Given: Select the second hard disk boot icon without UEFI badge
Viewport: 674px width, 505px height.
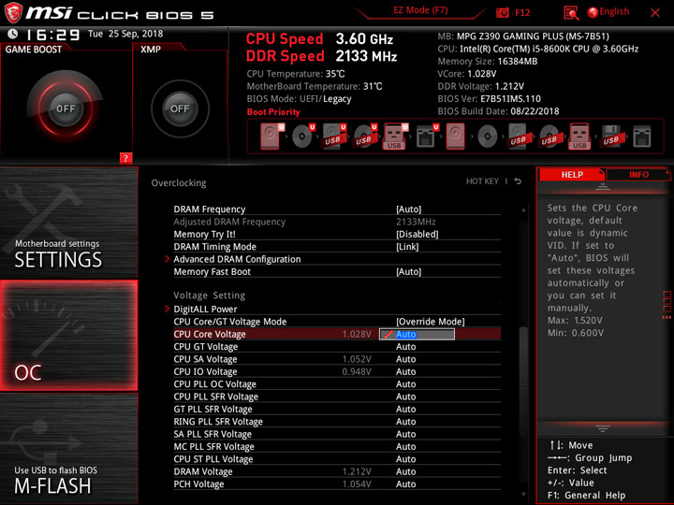Looking at the screenshot, I should coord(455,137).
